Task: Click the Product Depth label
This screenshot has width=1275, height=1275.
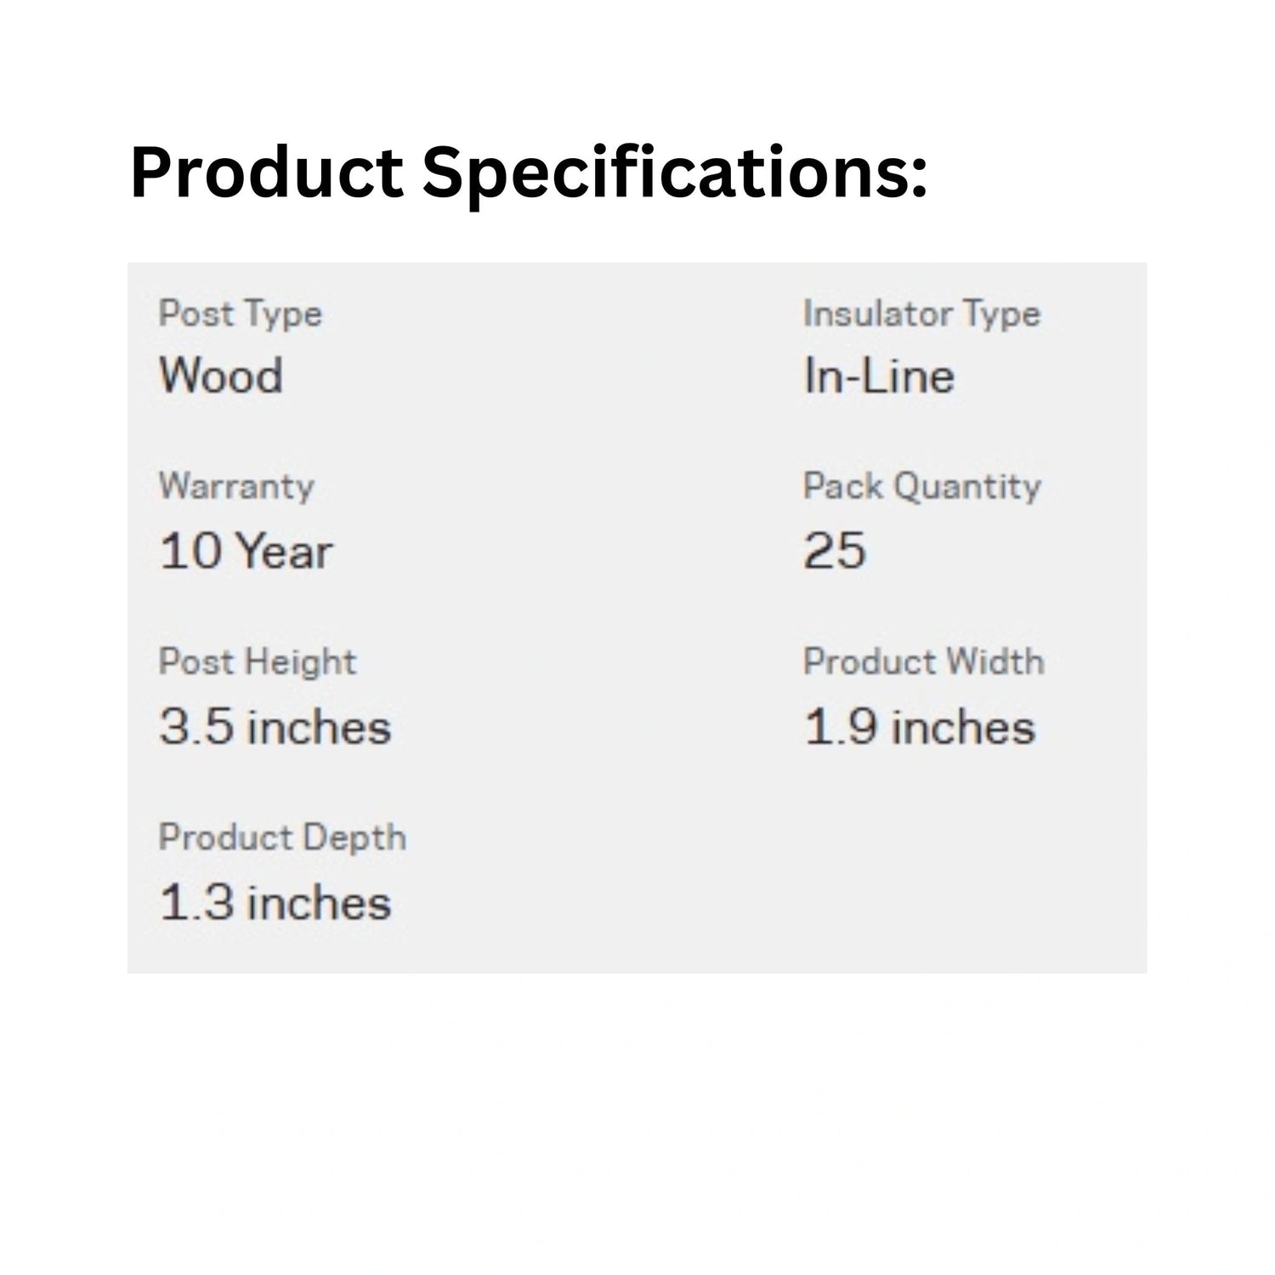Action: [282, 838]
